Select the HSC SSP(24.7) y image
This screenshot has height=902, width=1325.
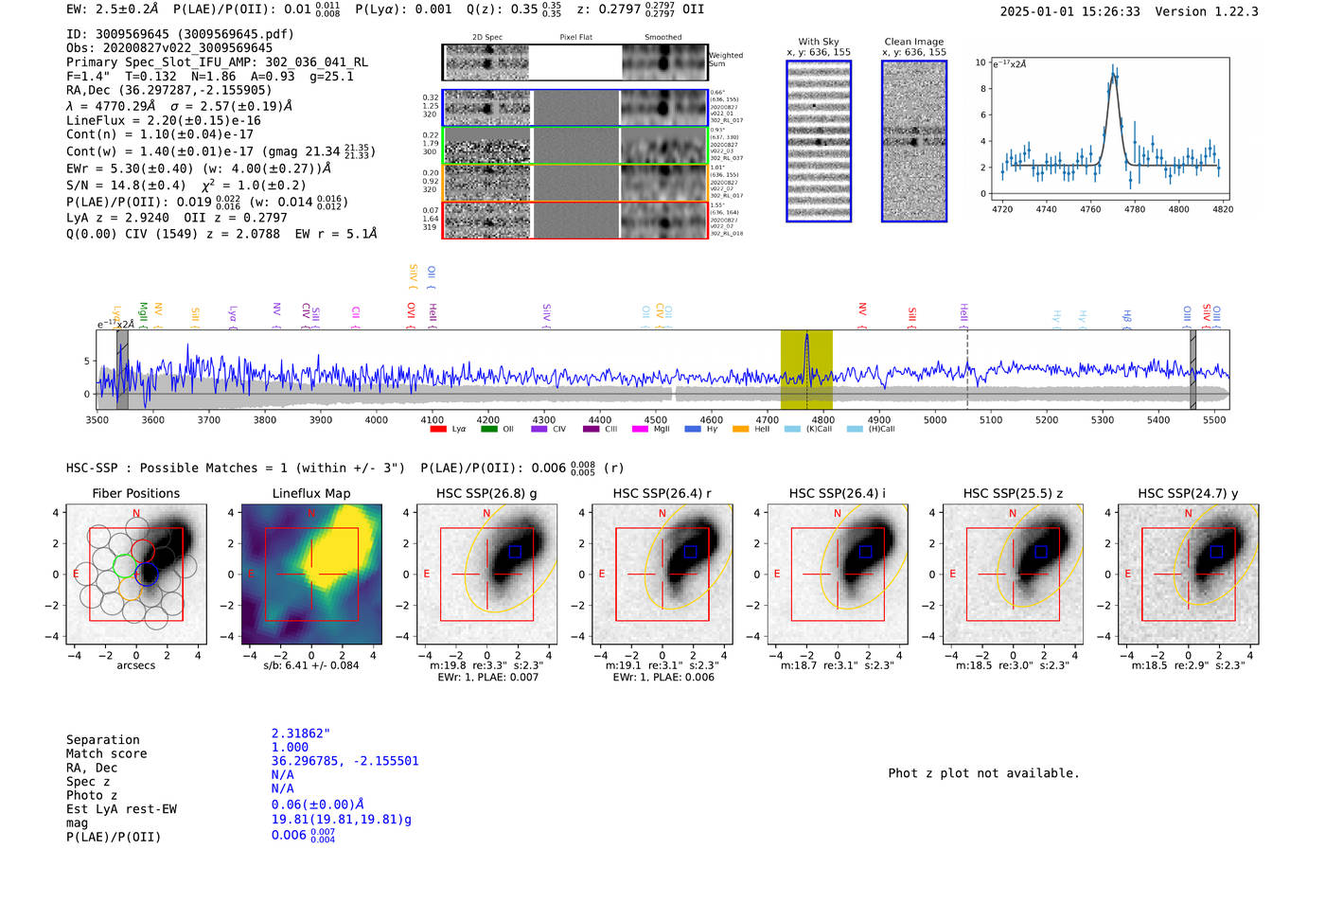[1188, 574]
